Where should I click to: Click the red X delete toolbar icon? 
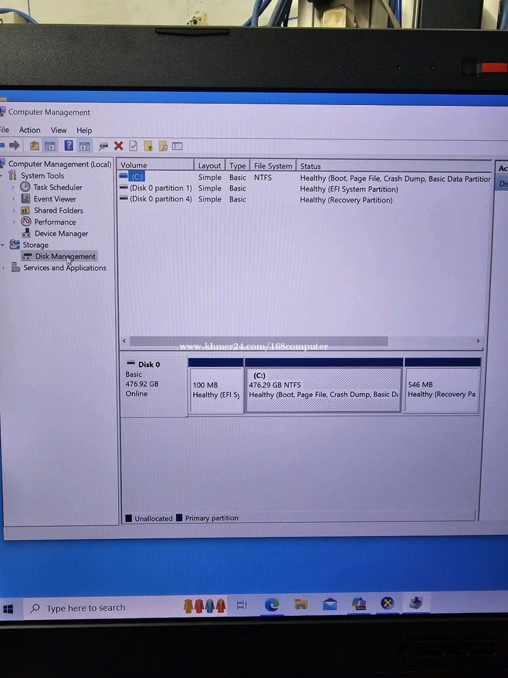click(119, 146)
